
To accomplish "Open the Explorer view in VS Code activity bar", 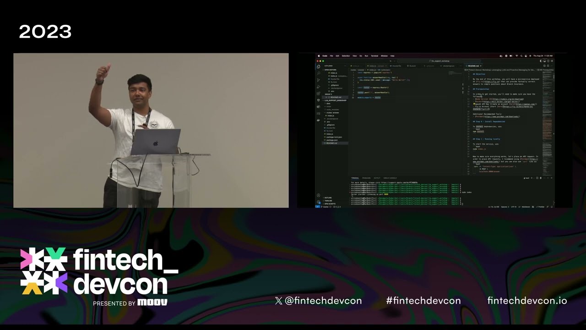I will (x=319, y=67).
